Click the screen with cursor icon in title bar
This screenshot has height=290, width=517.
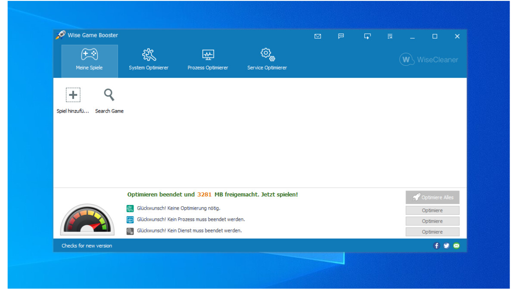pos(367,37)
